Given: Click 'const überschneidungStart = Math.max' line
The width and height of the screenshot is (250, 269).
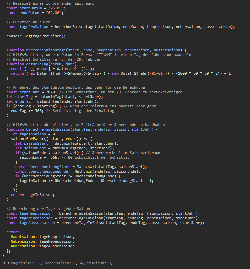Looking at the screenshot, I should (x=81, y=167).
